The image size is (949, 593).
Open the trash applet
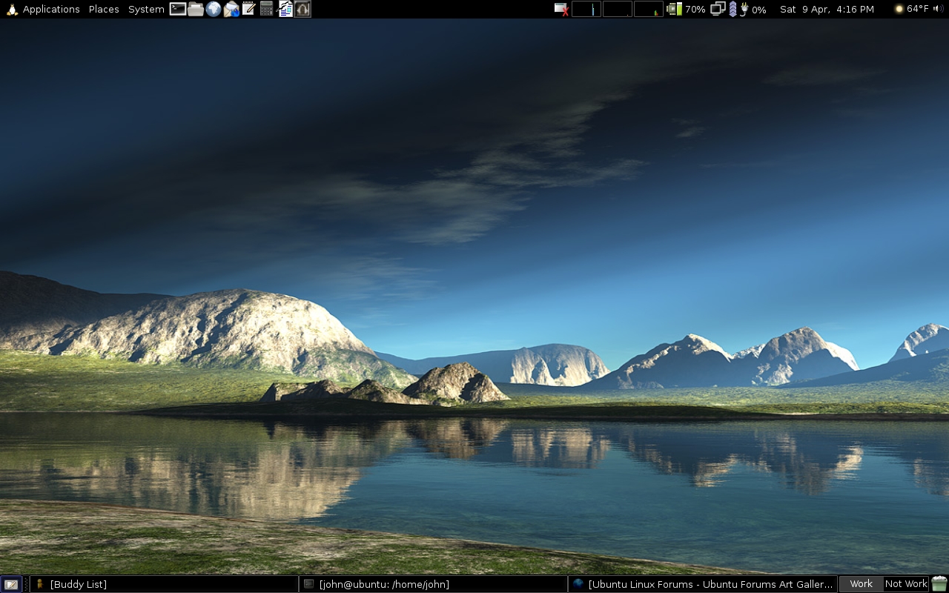coord(939,584)
